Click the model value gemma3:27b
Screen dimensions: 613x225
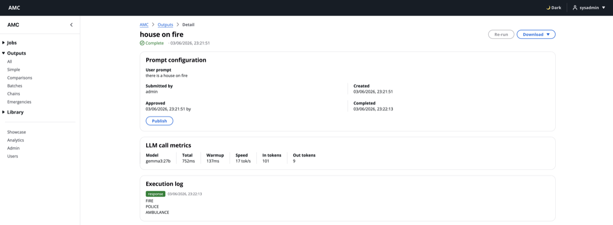158,161
